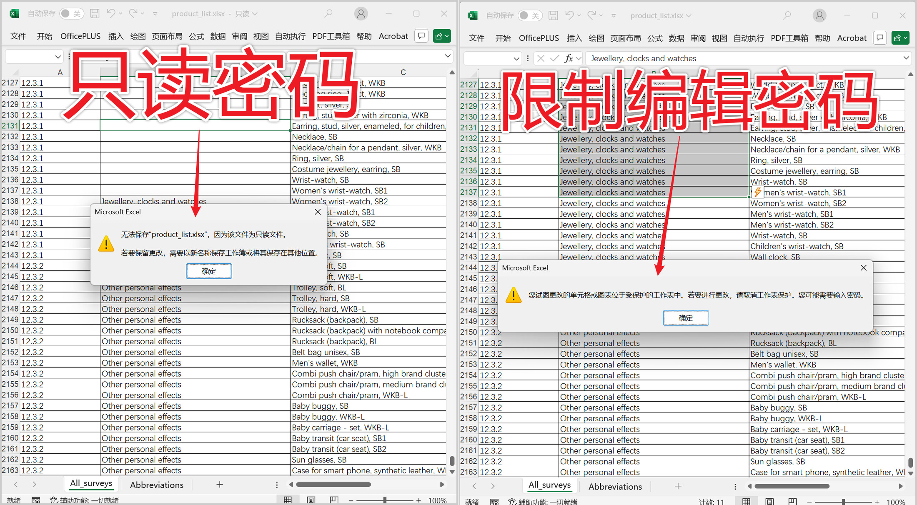The image size is (917, 505).
Task: Expand formula bar in right window
Action: point(906,58)
